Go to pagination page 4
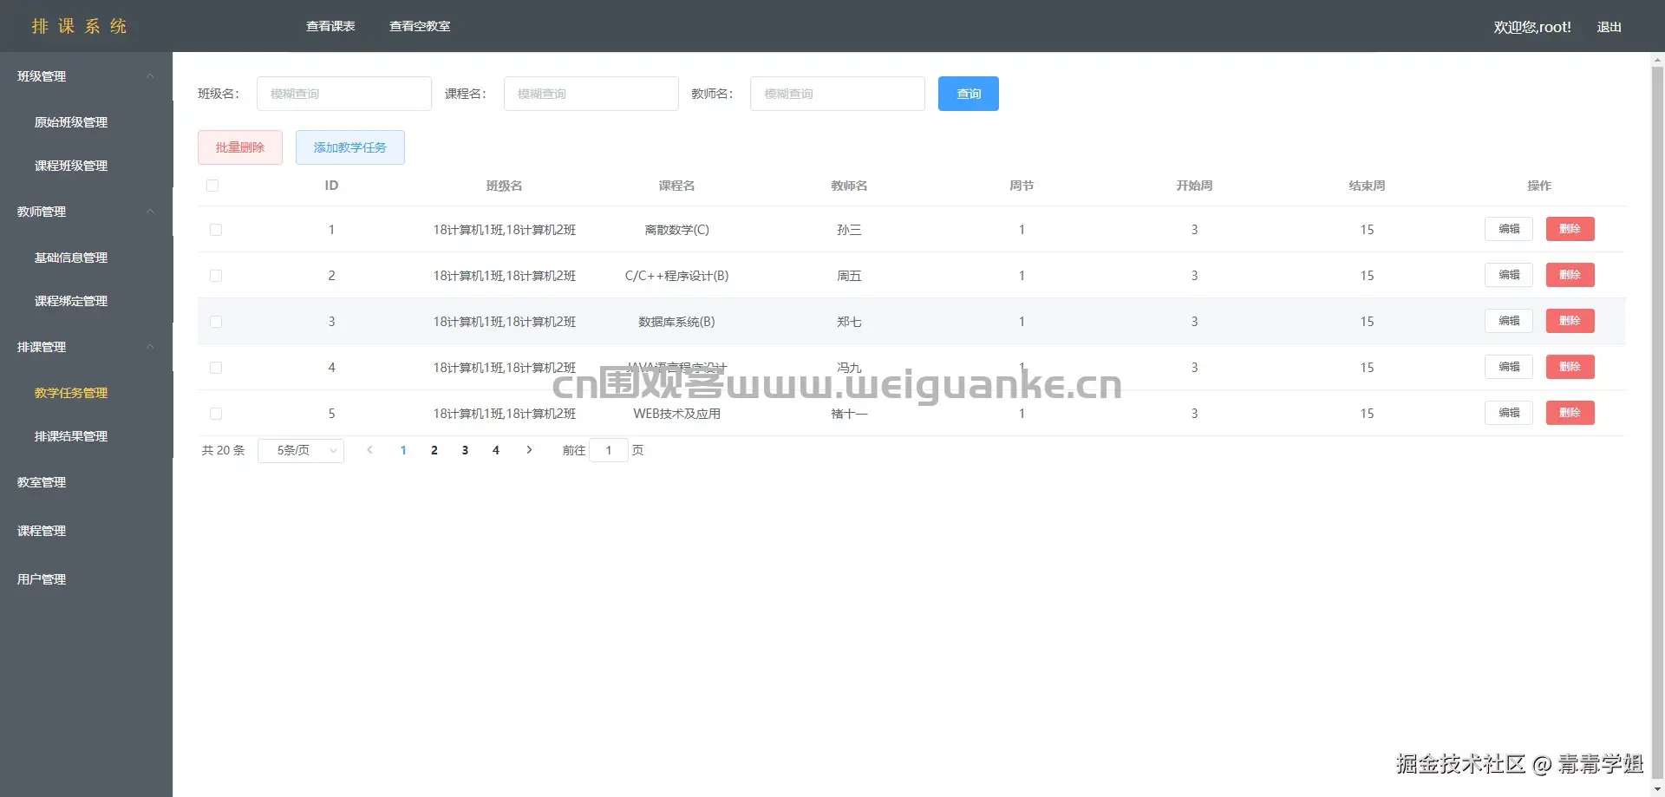The width and height of the screenshot is (1665, 797). tap(496, 450)
